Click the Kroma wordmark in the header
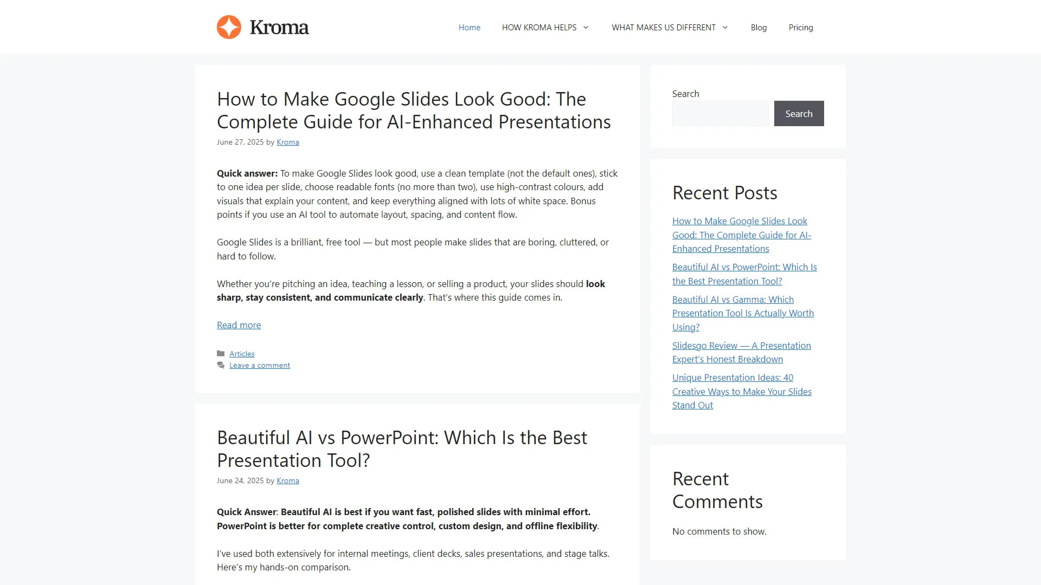The width and height of the screenshot is (1041, 585). click(x=279, y=27)
